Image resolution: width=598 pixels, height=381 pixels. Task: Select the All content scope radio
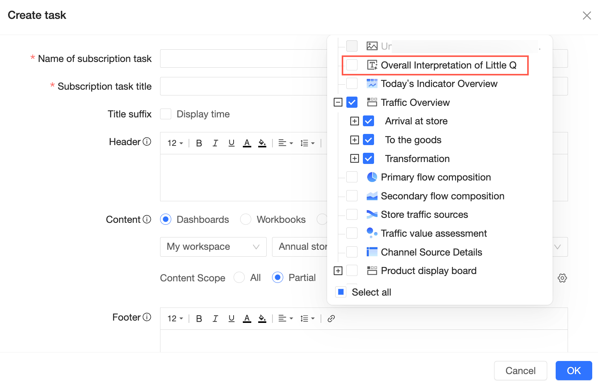(x=239, y=277)
